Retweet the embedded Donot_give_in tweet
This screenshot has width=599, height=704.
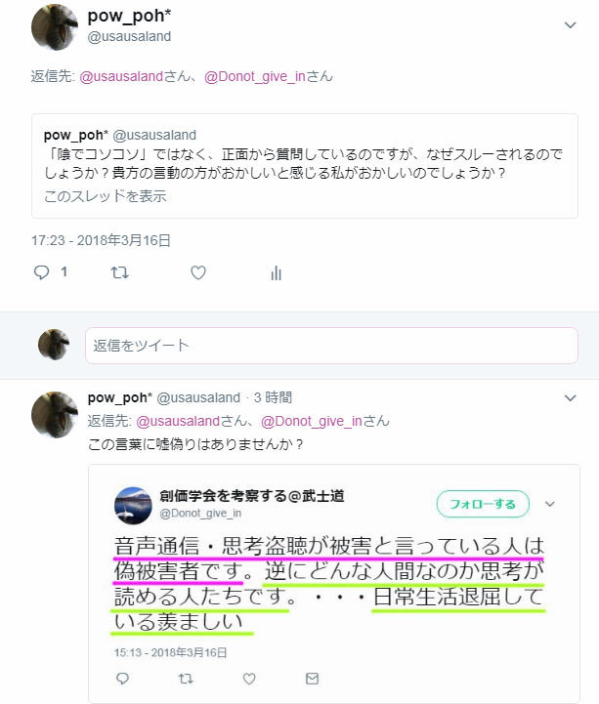point(186,678)
